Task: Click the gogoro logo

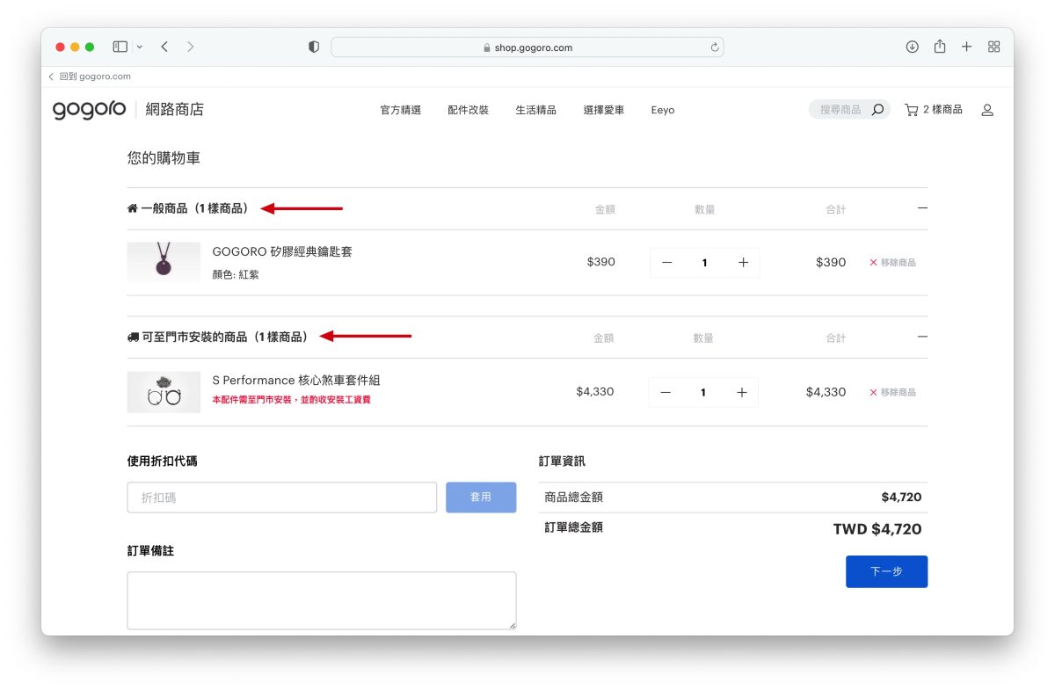Action: pos(89,110)
